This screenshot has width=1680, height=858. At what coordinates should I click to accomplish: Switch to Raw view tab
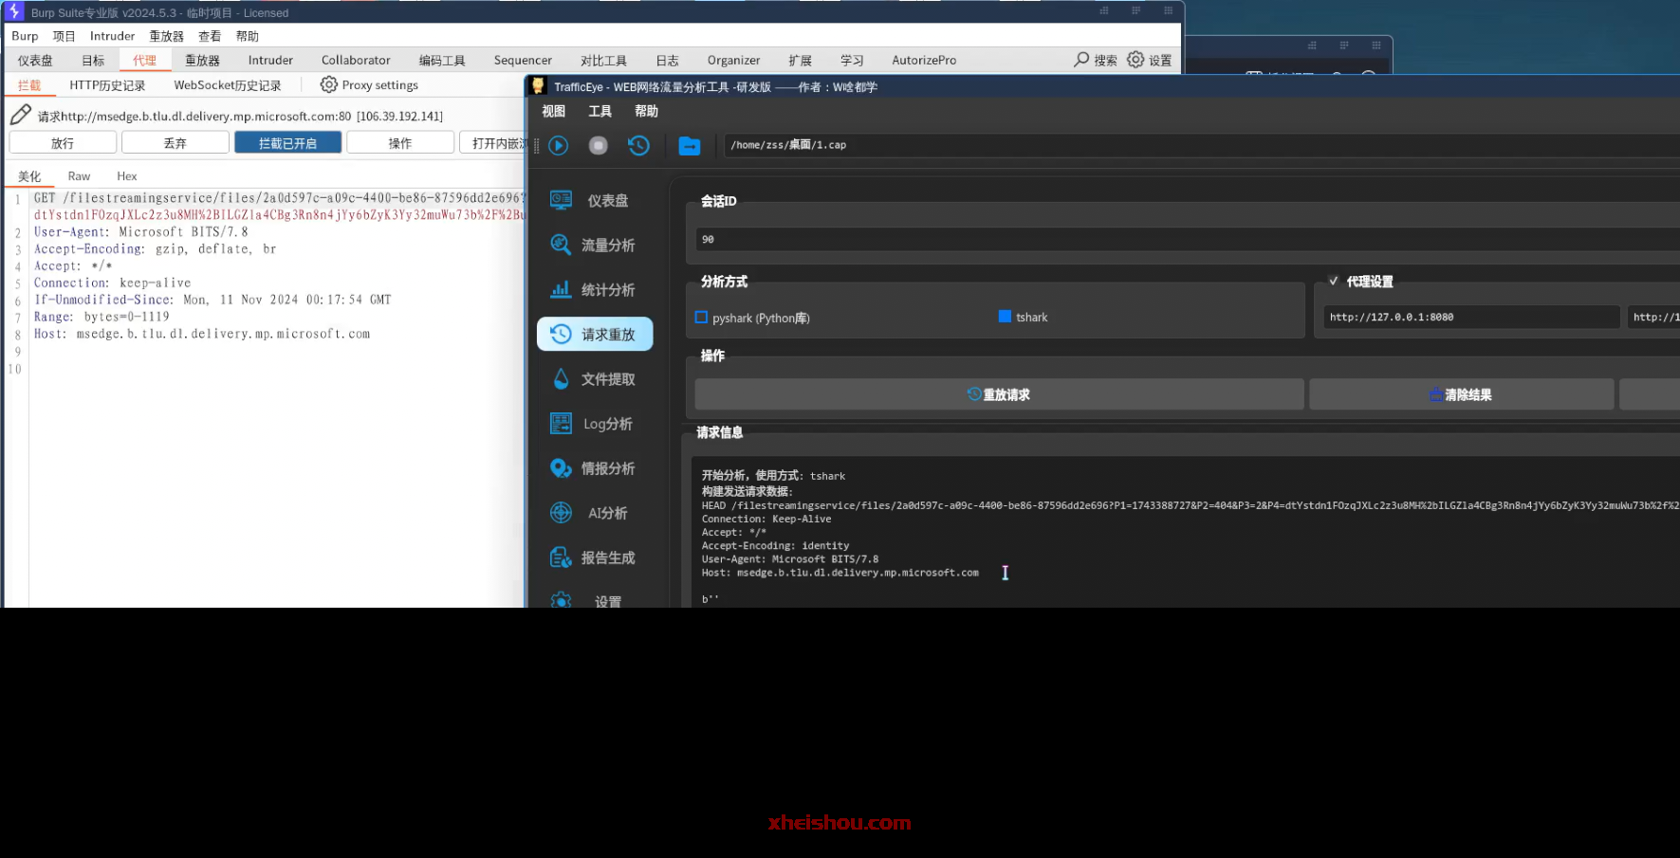pyautogui.click(x=79, y=176)
